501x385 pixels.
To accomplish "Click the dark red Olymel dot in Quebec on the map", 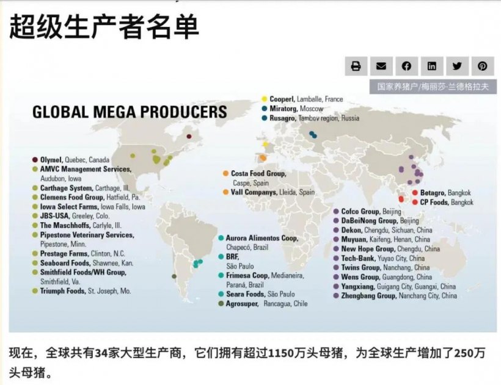I will tap(189, 137).
